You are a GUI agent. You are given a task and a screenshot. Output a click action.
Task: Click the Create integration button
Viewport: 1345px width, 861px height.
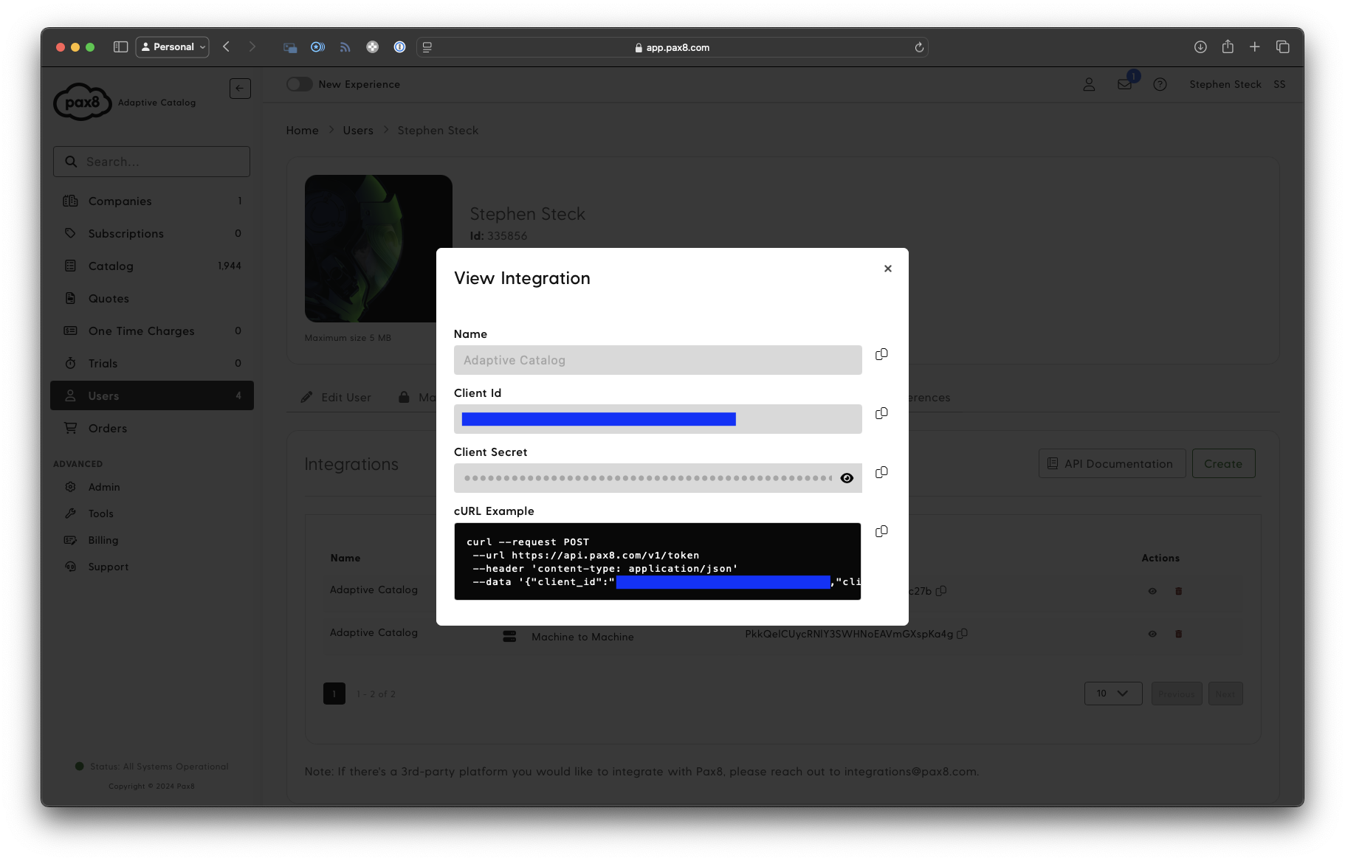tap(1223, 463)
